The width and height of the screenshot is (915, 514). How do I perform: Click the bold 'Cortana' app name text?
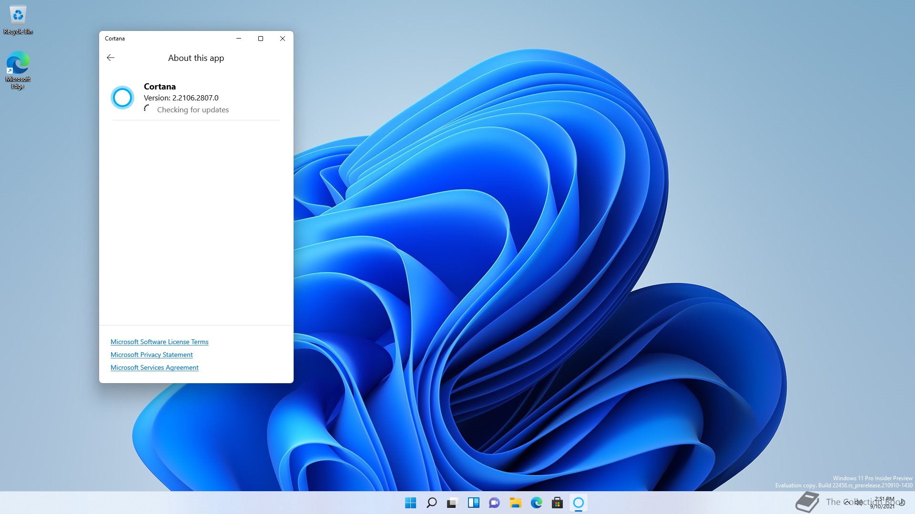160,87
